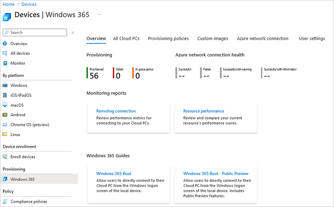Select Windows under By platform

pos(19,85)
